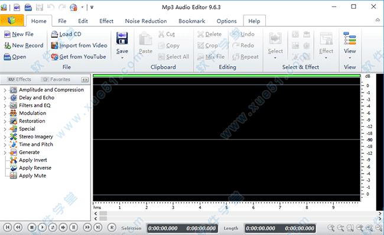
Task: Expand Amplitude and Compression
Action: click(x=5, y=90)
